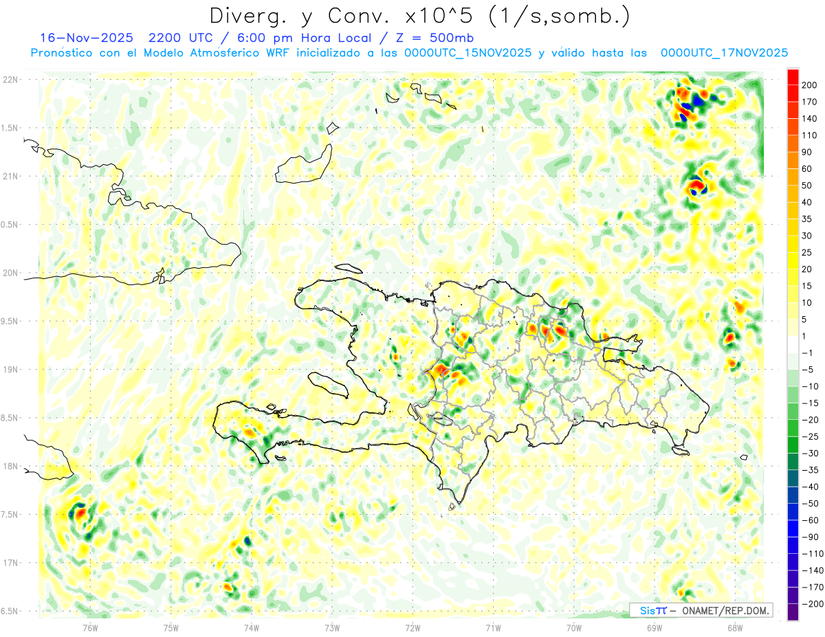Viewport: 825px width, 637px height.
Task: Click the "19N" latitude label
Action: click(10, 369)
